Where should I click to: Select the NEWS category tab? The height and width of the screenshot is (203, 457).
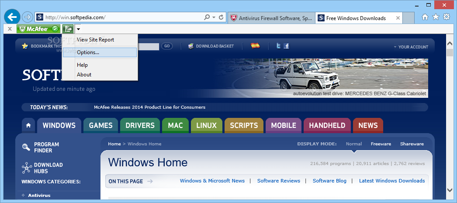[368, 126]
